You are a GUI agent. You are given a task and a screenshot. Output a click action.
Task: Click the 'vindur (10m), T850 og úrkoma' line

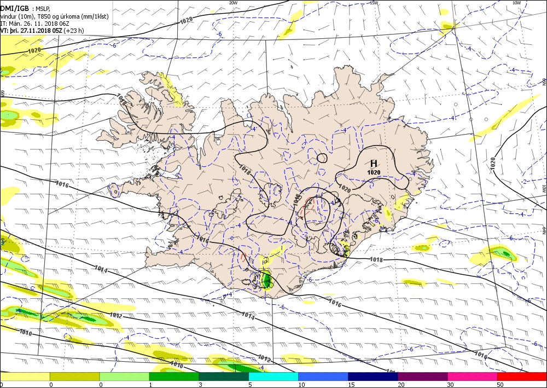tap(54, 16)
